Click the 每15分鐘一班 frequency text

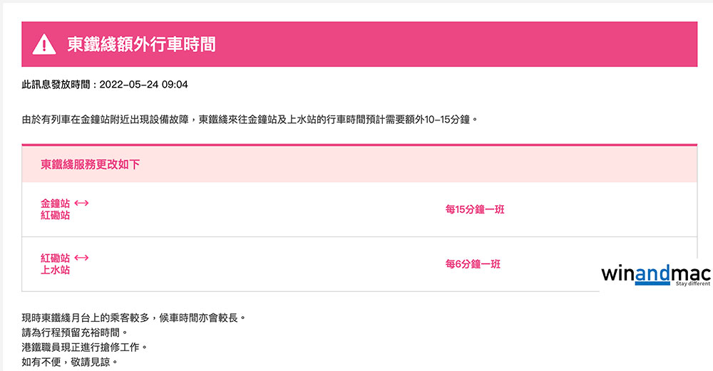pos(475,209)
